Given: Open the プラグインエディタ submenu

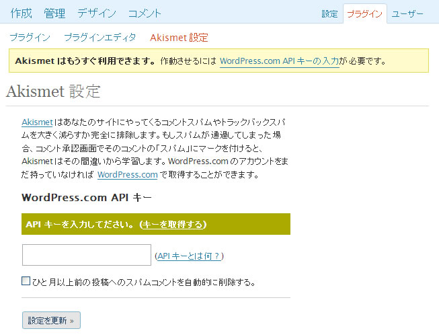Looking at the screenshot, I should point(100,37).
